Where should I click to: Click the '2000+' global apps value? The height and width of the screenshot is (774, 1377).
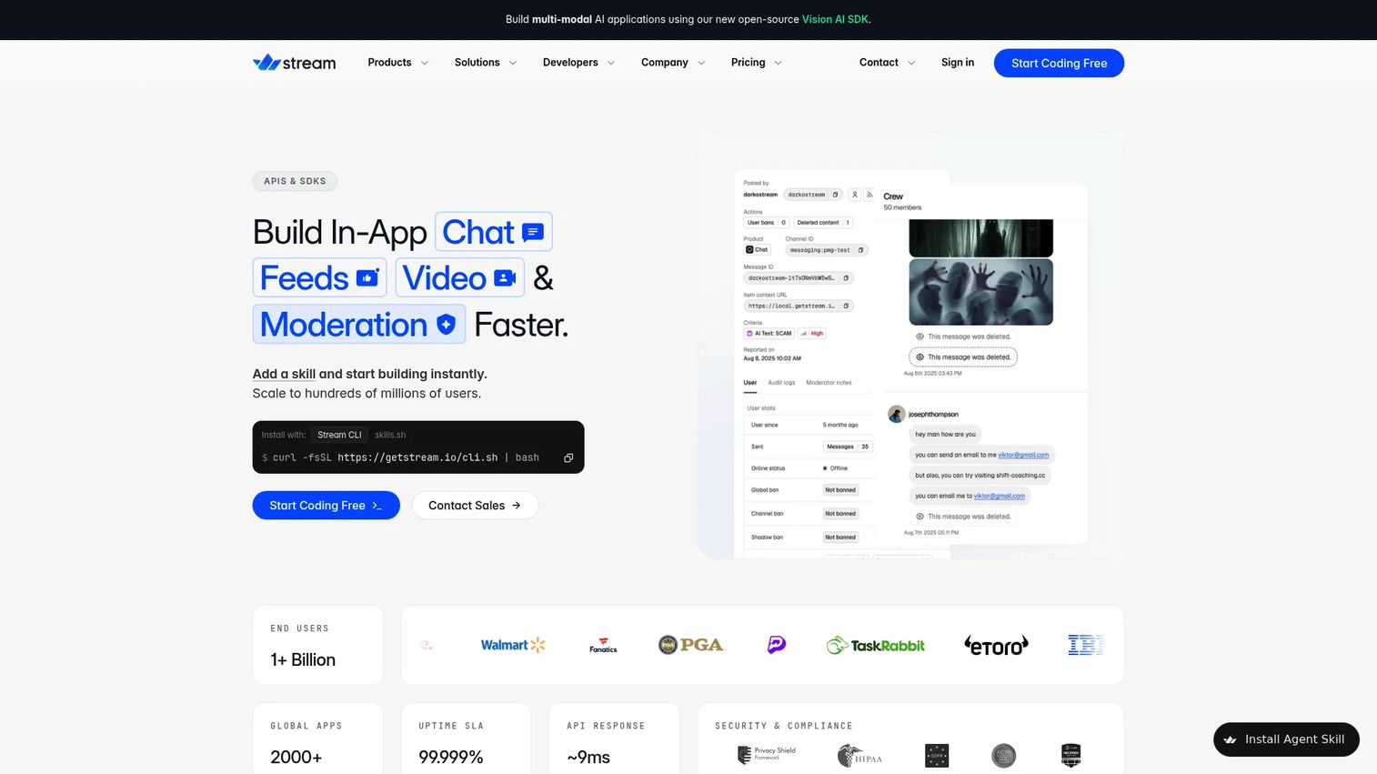pyautogui.click(x=296, y=757)
